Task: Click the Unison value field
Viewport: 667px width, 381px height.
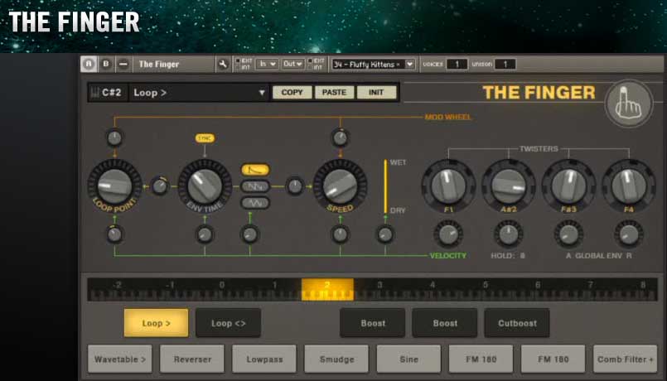Action: pyautogui.click(x=505, y=65)
